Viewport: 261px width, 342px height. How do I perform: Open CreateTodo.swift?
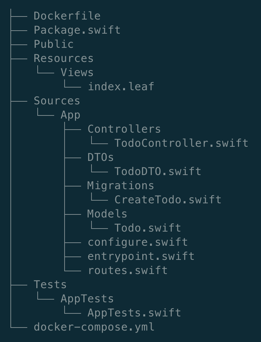[x=168, y=200]
